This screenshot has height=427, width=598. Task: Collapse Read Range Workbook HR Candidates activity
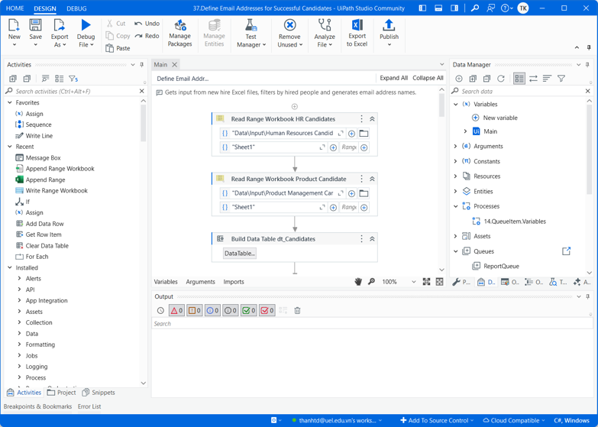[372, 119]
